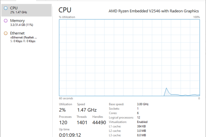The image size is (206, 137).
Task: Open the Ethernet performance panel
Action: tap(26, 37)
